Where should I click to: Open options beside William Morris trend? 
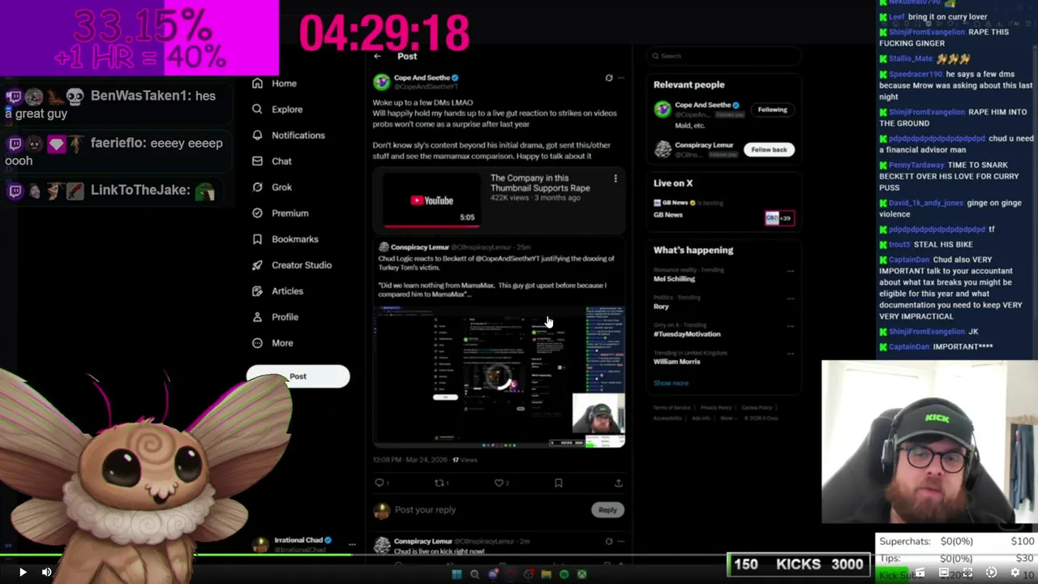(791, 354)
